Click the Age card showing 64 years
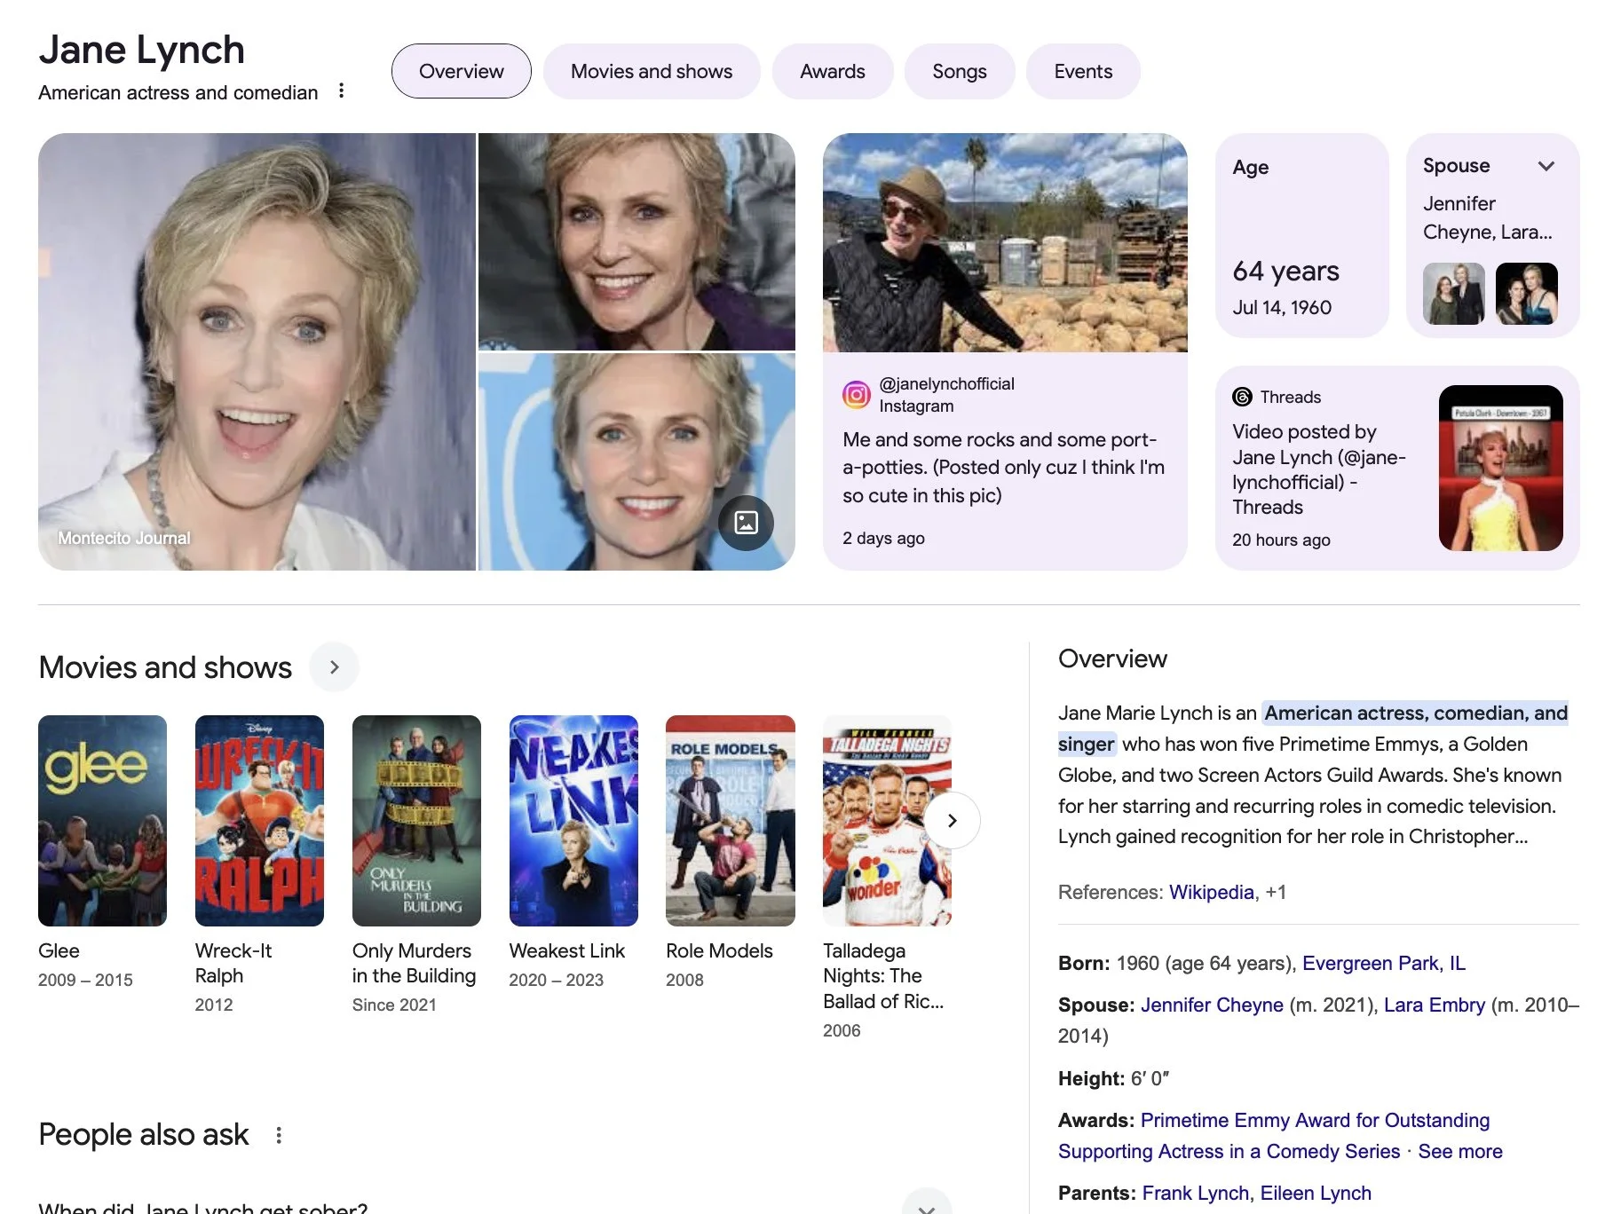The height and width of the screenshot is (1214, 1605). (x=1302, y=235)
